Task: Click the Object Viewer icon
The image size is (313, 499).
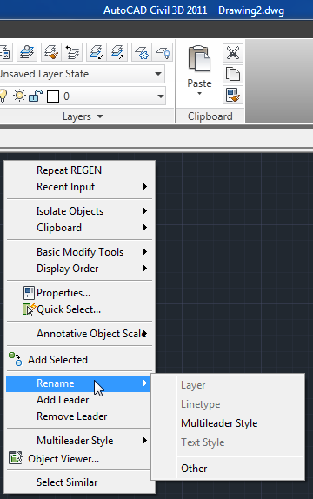Action: (x=16, y=458)
